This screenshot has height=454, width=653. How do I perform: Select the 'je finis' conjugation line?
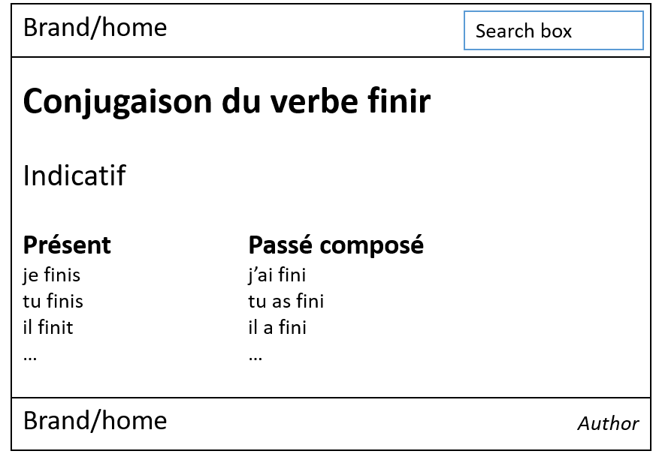(x=52, y=275)
